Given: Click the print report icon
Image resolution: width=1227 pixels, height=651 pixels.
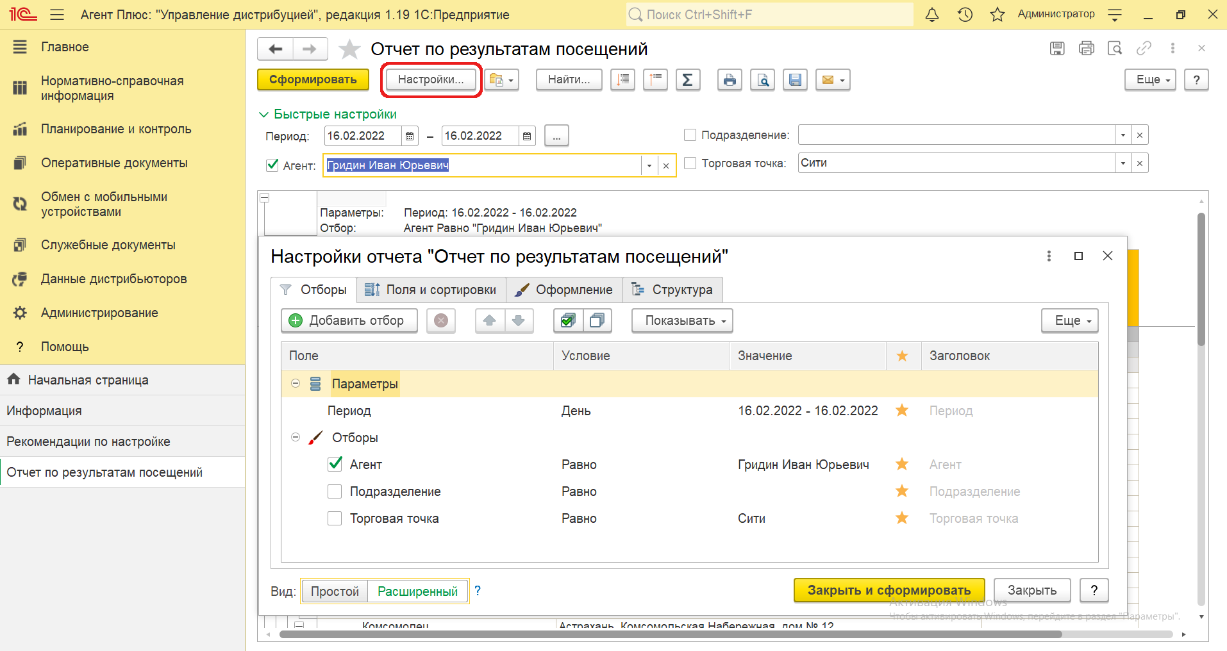Looking at the screenshot, I should click(730, 80).
